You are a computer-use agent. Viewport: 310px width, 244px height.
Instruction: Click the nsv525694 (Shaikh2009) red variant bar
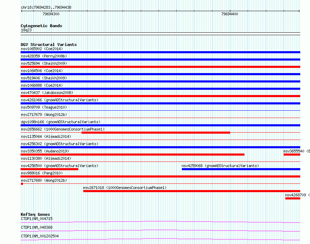click(x=160, y=67)
